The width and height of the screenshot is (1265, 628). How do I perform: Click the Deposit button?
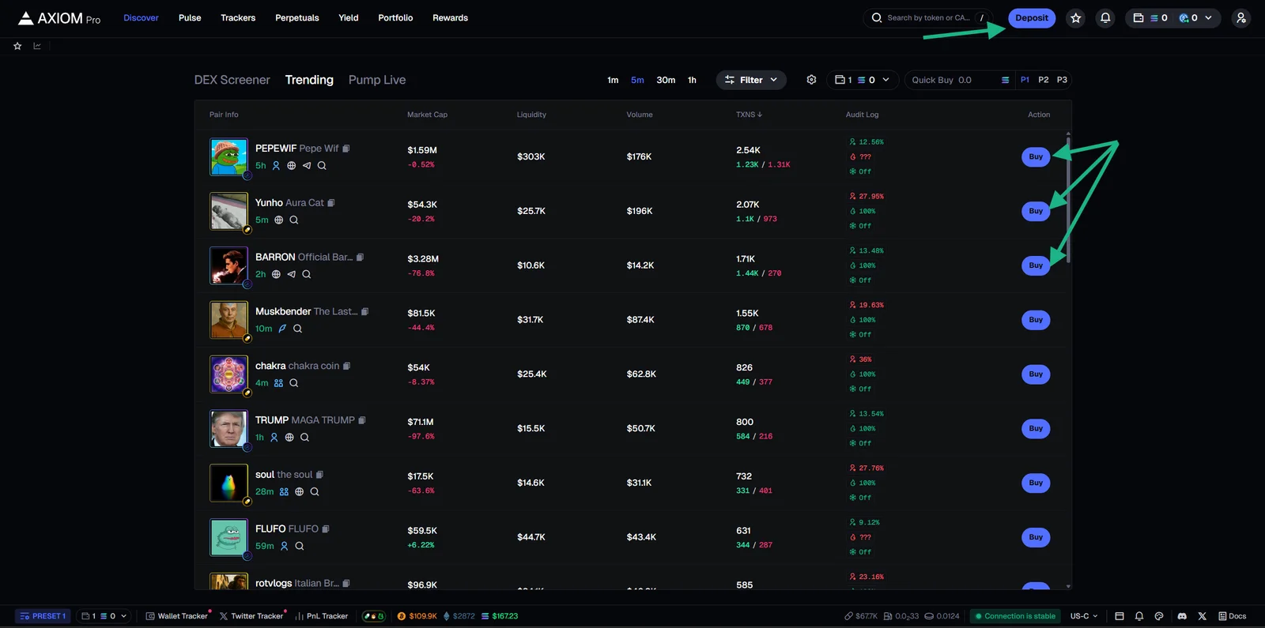1032,18
